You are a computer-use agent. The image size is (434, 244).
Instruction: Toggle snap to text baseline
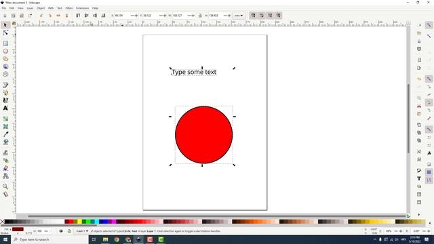pyautogui.click(x=429, y=153)
